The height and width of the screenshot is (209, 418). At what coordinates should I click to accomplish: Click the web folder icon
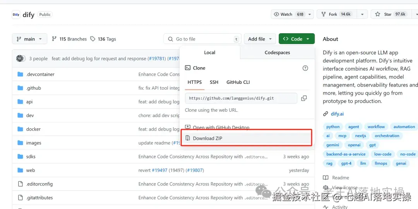(x=20, y=170)
